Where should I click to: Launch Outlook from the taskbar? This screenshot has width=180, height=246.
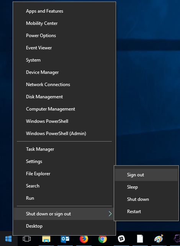pos(65,239)
